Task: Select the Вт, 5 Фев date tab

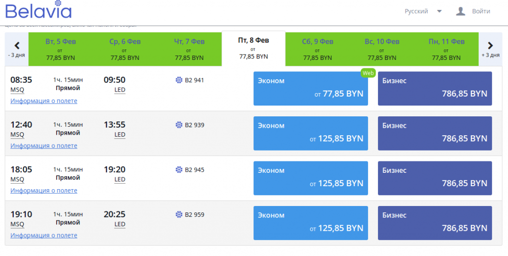Action: click(x=61, y=49)
